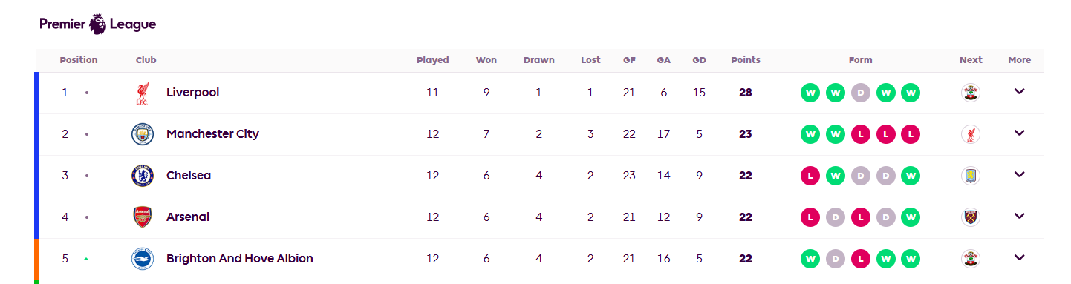Expand the Arsenal row More chevron
Screen dimensions: 1071x284
coord(1019,216)
